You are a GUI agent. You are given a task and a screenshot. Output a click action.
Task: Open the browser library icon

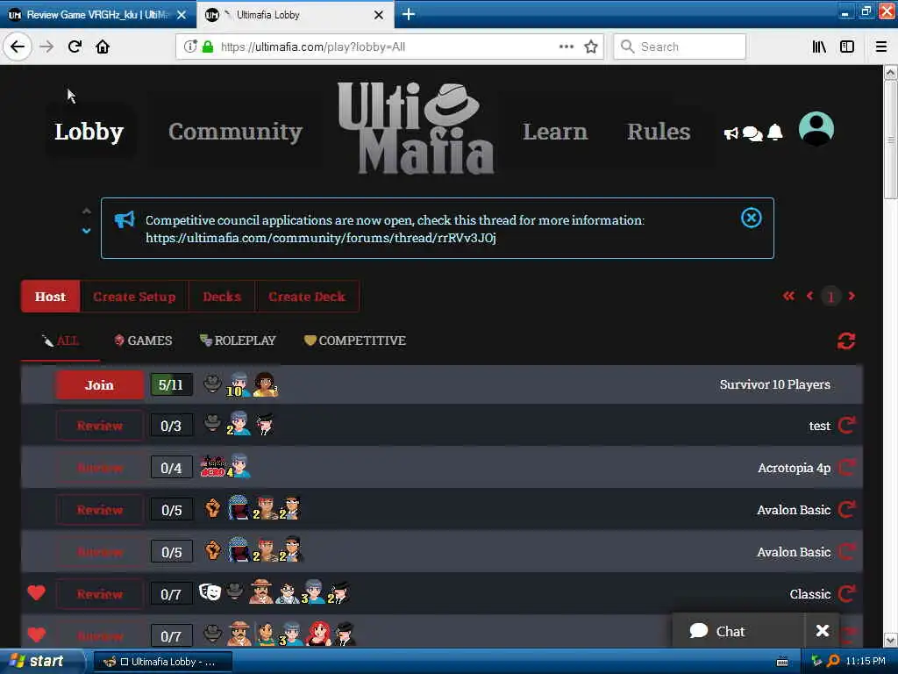[x=819, y=47]
